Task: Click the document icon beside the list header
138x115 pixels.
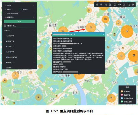Action: 5,26
